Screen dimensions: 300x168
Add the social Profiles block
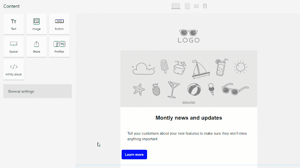(x=59, y=46)
